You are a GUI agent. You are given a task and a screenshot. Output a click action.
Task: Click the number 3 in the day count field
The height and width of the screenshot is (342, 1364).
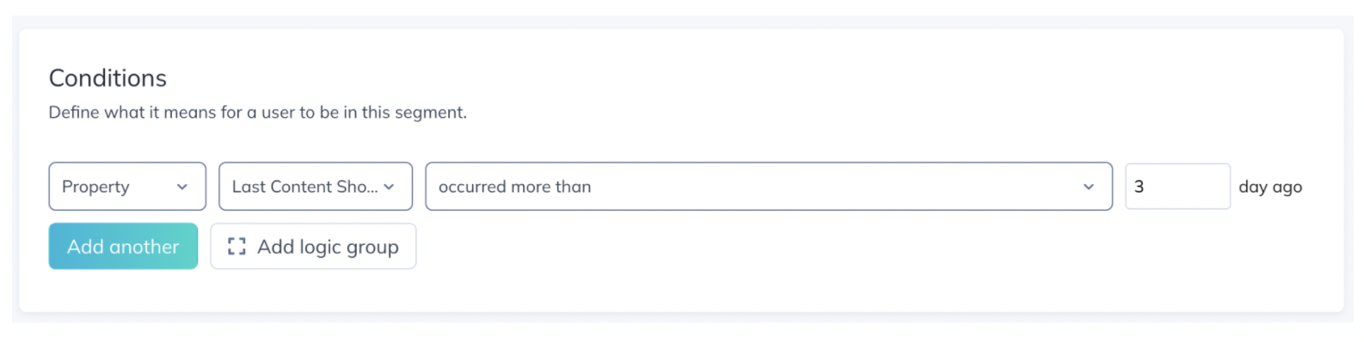[1139, 186]
